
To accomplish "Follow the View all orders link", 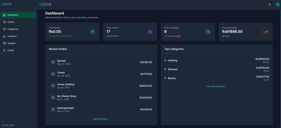I will point(101,119).
